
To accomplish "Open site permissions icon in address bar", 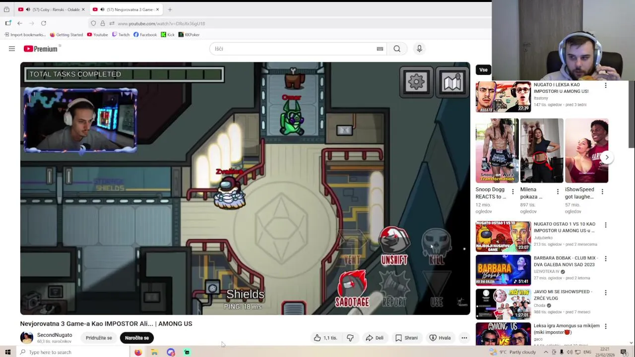I will click(112, 23).
